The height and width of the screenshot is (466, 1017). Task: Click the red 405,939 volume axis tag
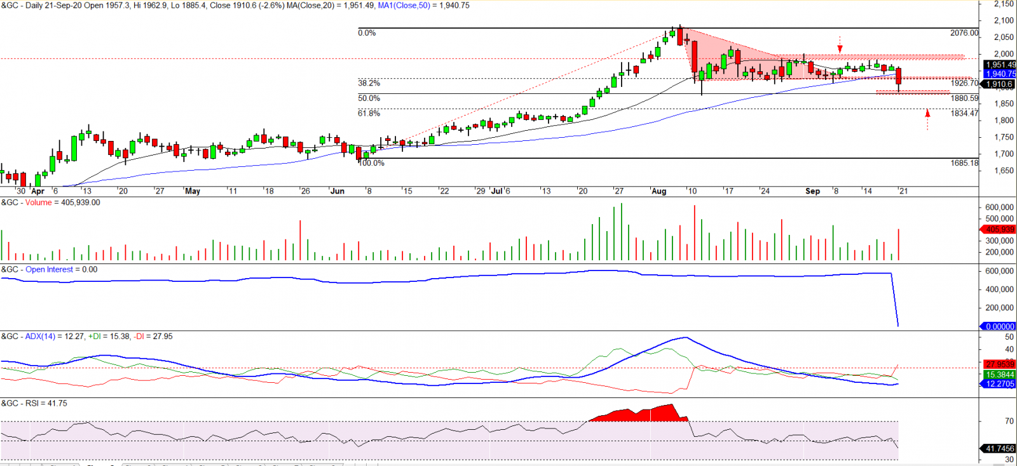click(x=1000, y=229)
